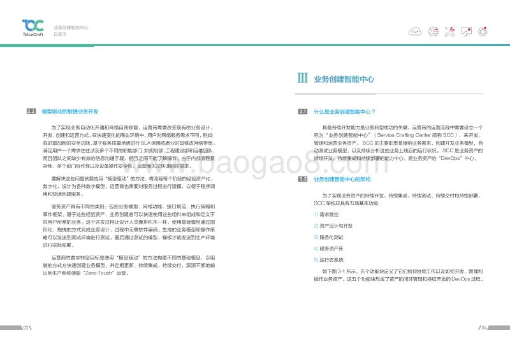Click the paragraph starting 为了实现业务资产的持续开发

398,199
